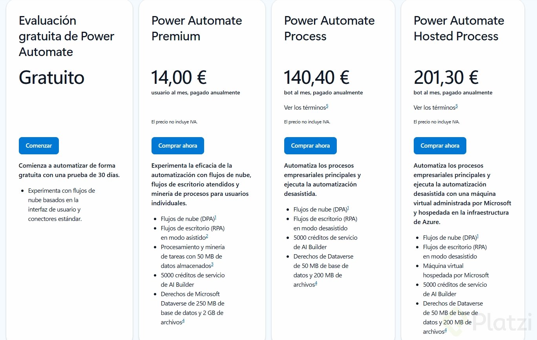Screen dimensions: 537x340
Task: Open footnote 4 in the Process plan's archivos item
Action: [316, 283]
